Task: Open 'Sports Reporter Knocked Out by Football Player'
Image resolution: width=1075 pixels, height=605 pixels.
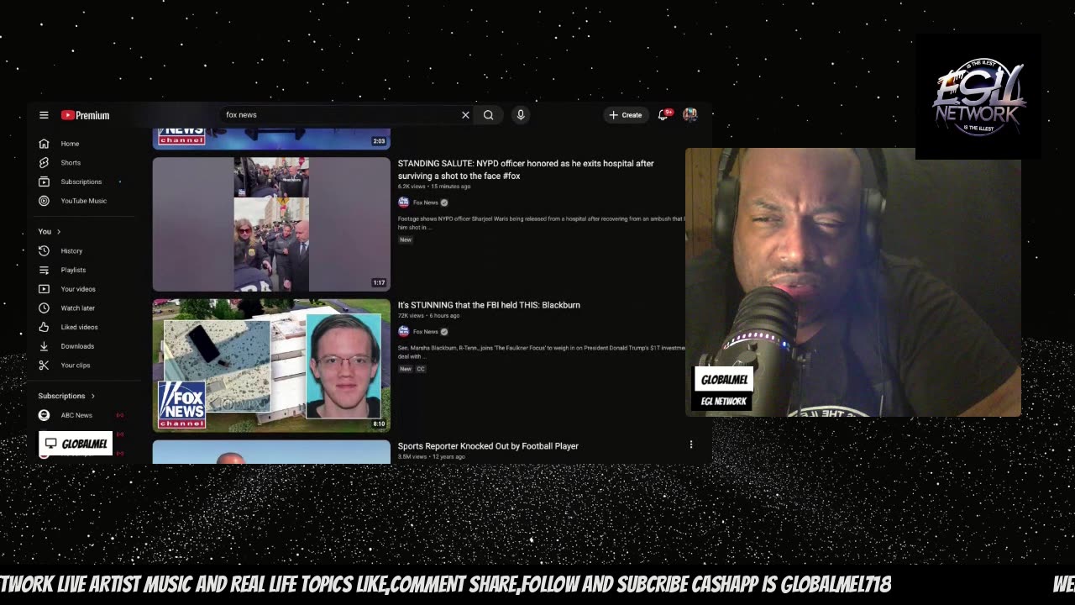Action: (x=488, y=446)
